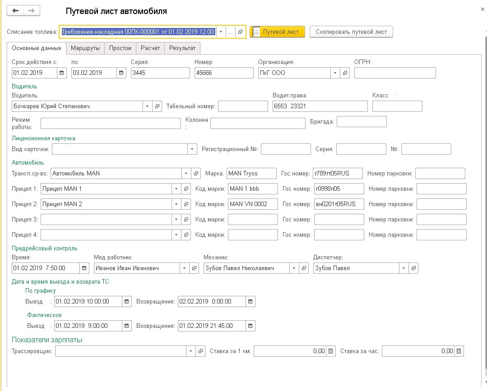Click the Серия field with 3445
Screen dimensions: 487x391
[160, 73]
